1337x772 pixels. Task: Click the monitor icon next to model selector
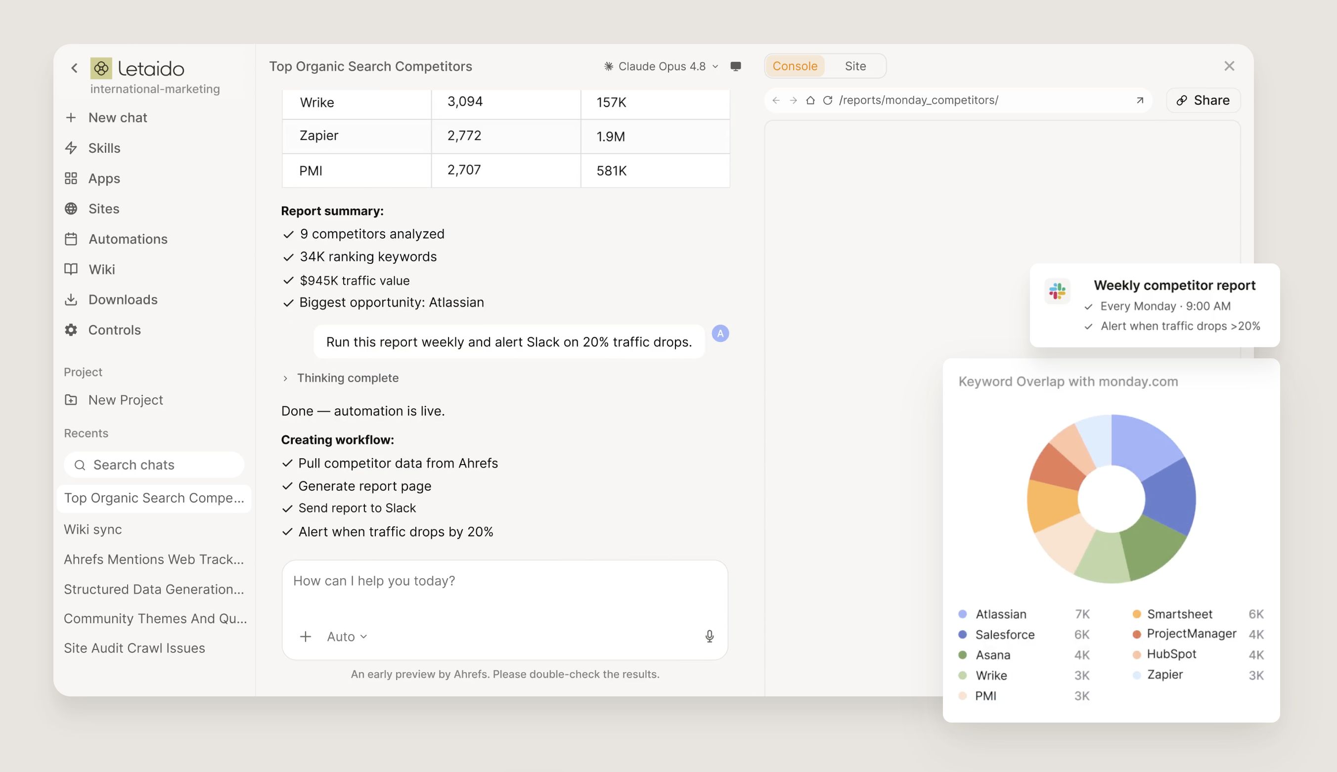[736, 66]
